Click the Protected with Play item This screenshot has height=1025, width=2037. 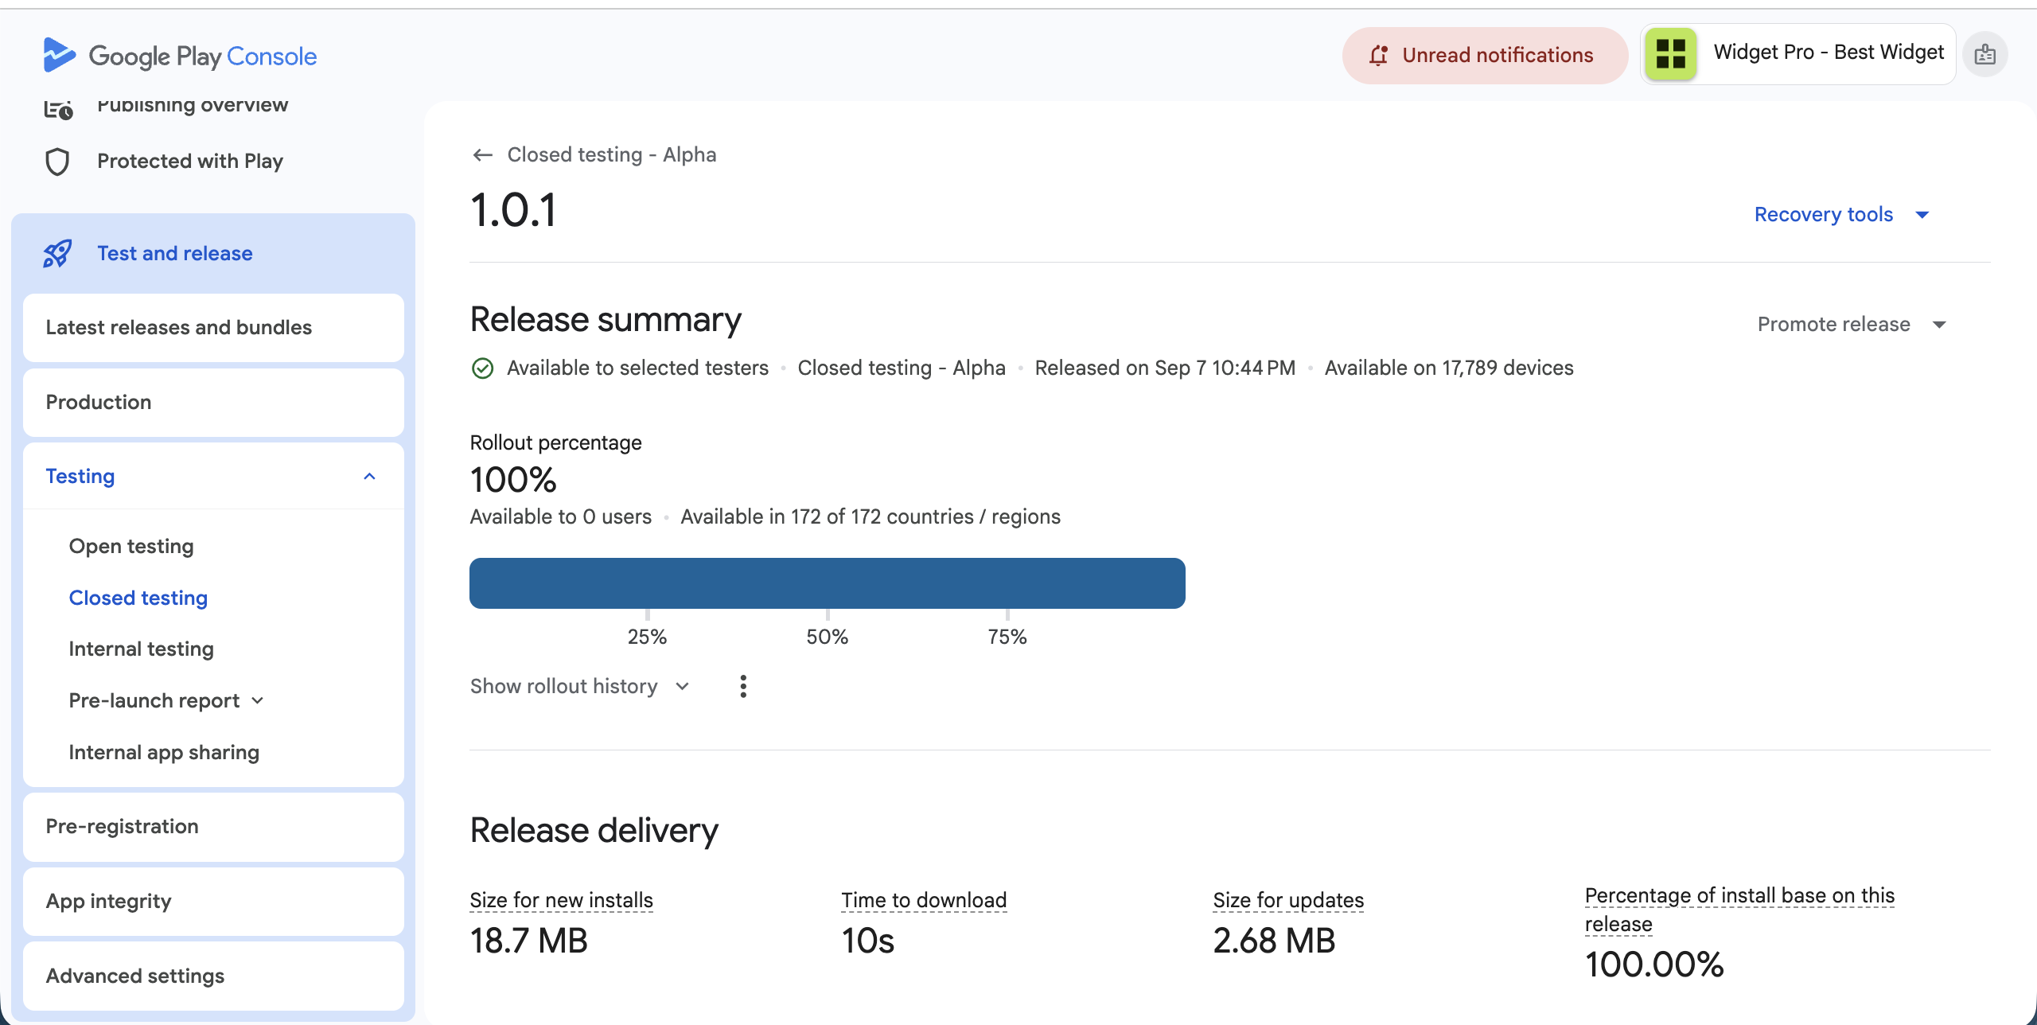pyautogui.click(x=190, y=161)
